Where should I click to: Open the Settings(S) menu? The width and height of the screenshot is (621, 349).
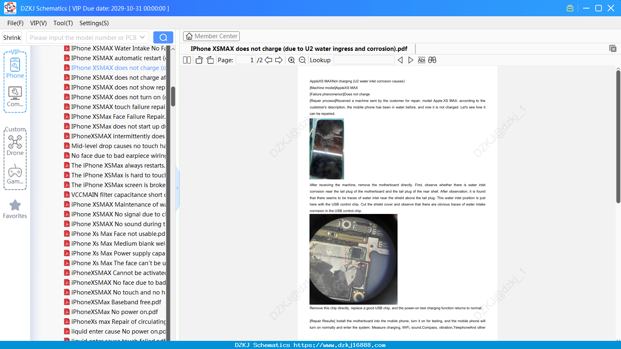pos(94,23)
